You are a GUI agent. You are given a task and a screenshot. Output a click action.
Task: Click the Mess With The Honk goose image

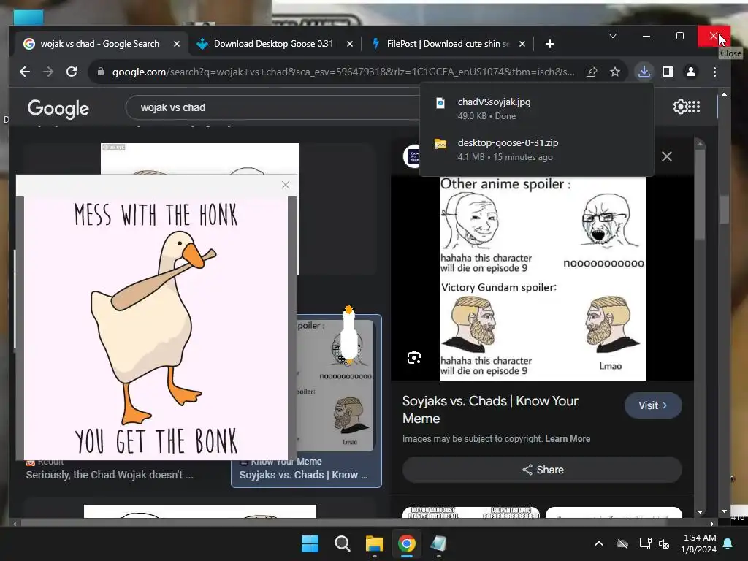click(x=156, y=328)
